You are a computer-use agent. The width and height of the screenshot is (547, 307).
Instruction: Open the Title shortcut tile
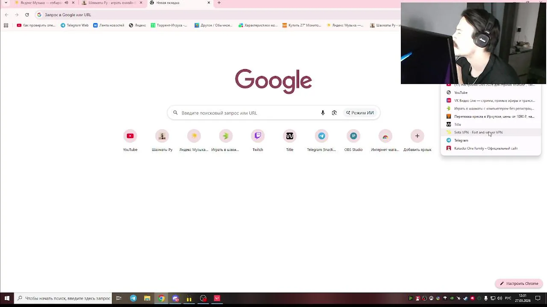(x=289, y=141)
